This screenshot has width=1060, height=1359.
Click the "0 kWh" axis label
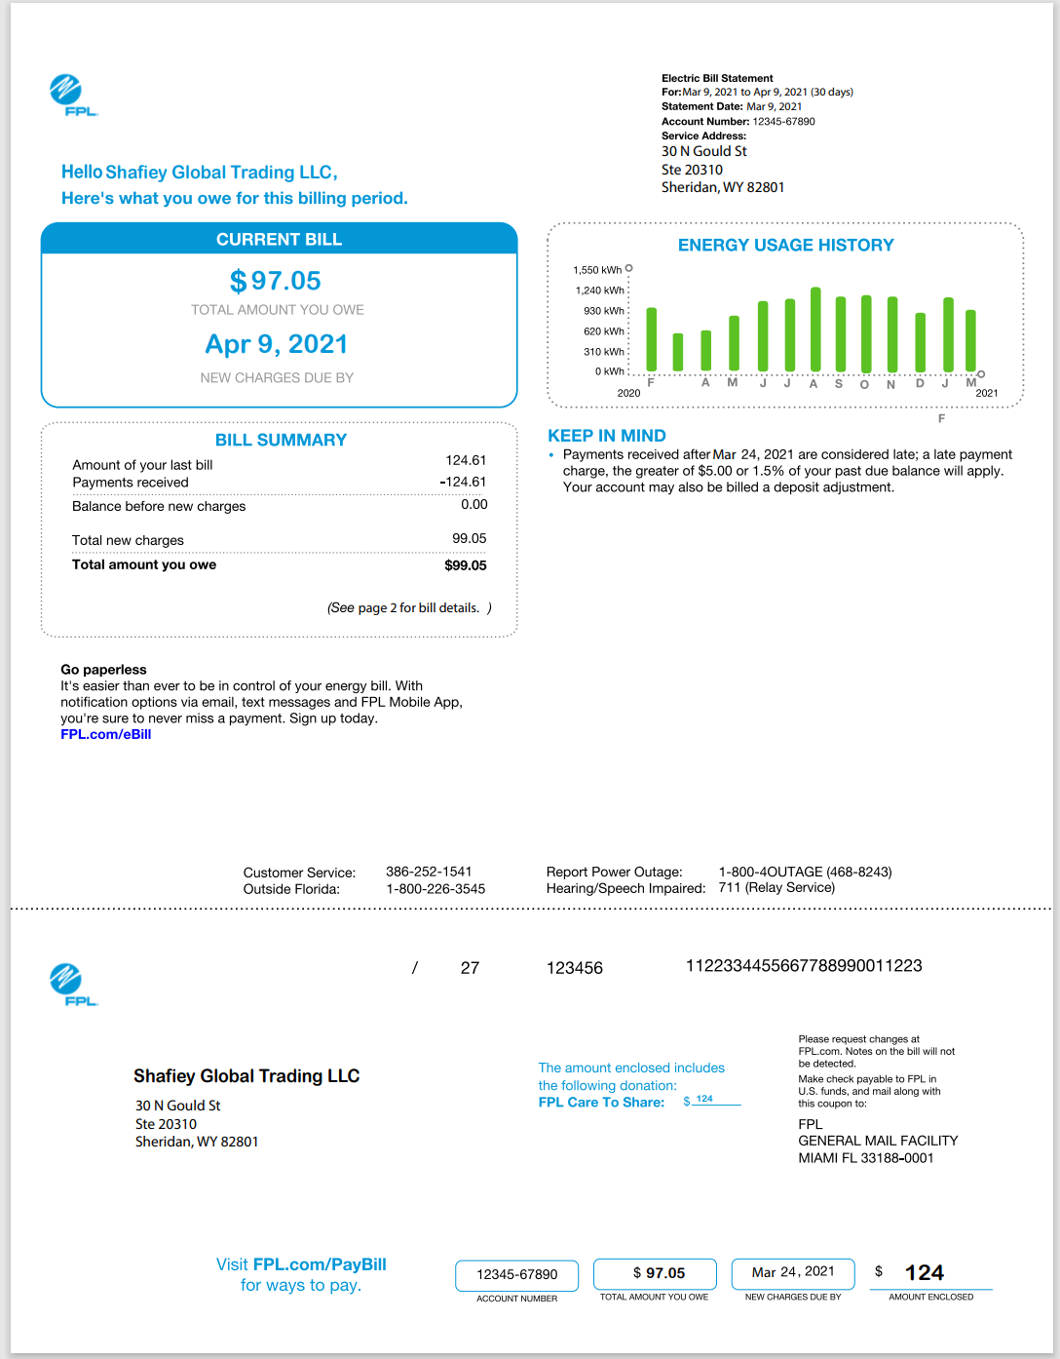point(610,371)
